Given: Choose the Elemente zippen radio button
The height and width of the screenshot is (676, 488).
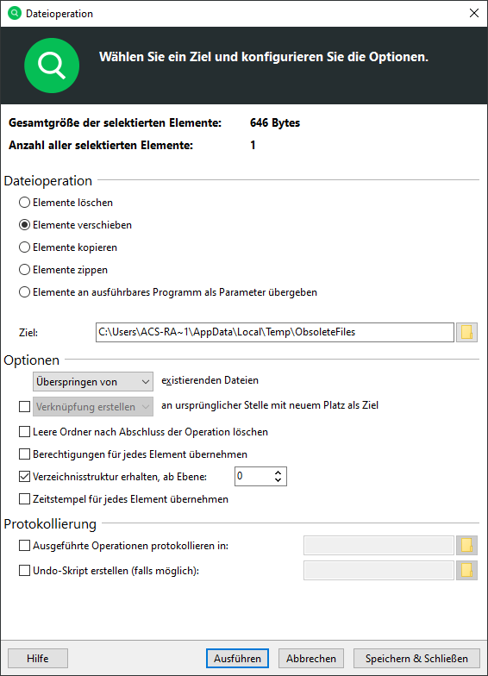Looking at the screenshot, I should click(24, 269).
